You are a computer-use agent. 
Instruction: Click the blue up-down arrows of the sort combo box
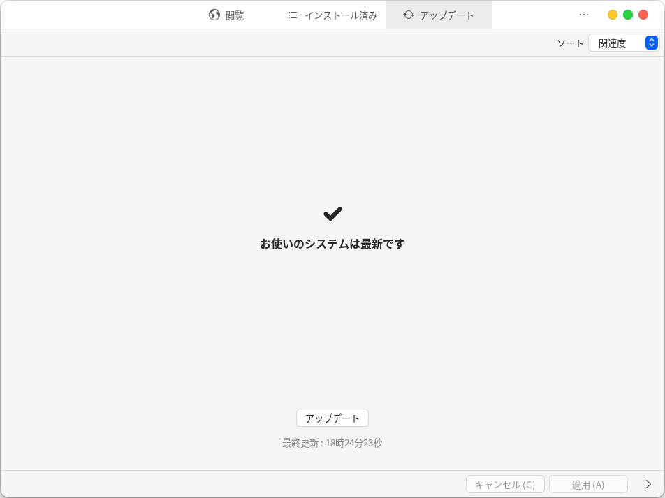click(x=651, y=43)
